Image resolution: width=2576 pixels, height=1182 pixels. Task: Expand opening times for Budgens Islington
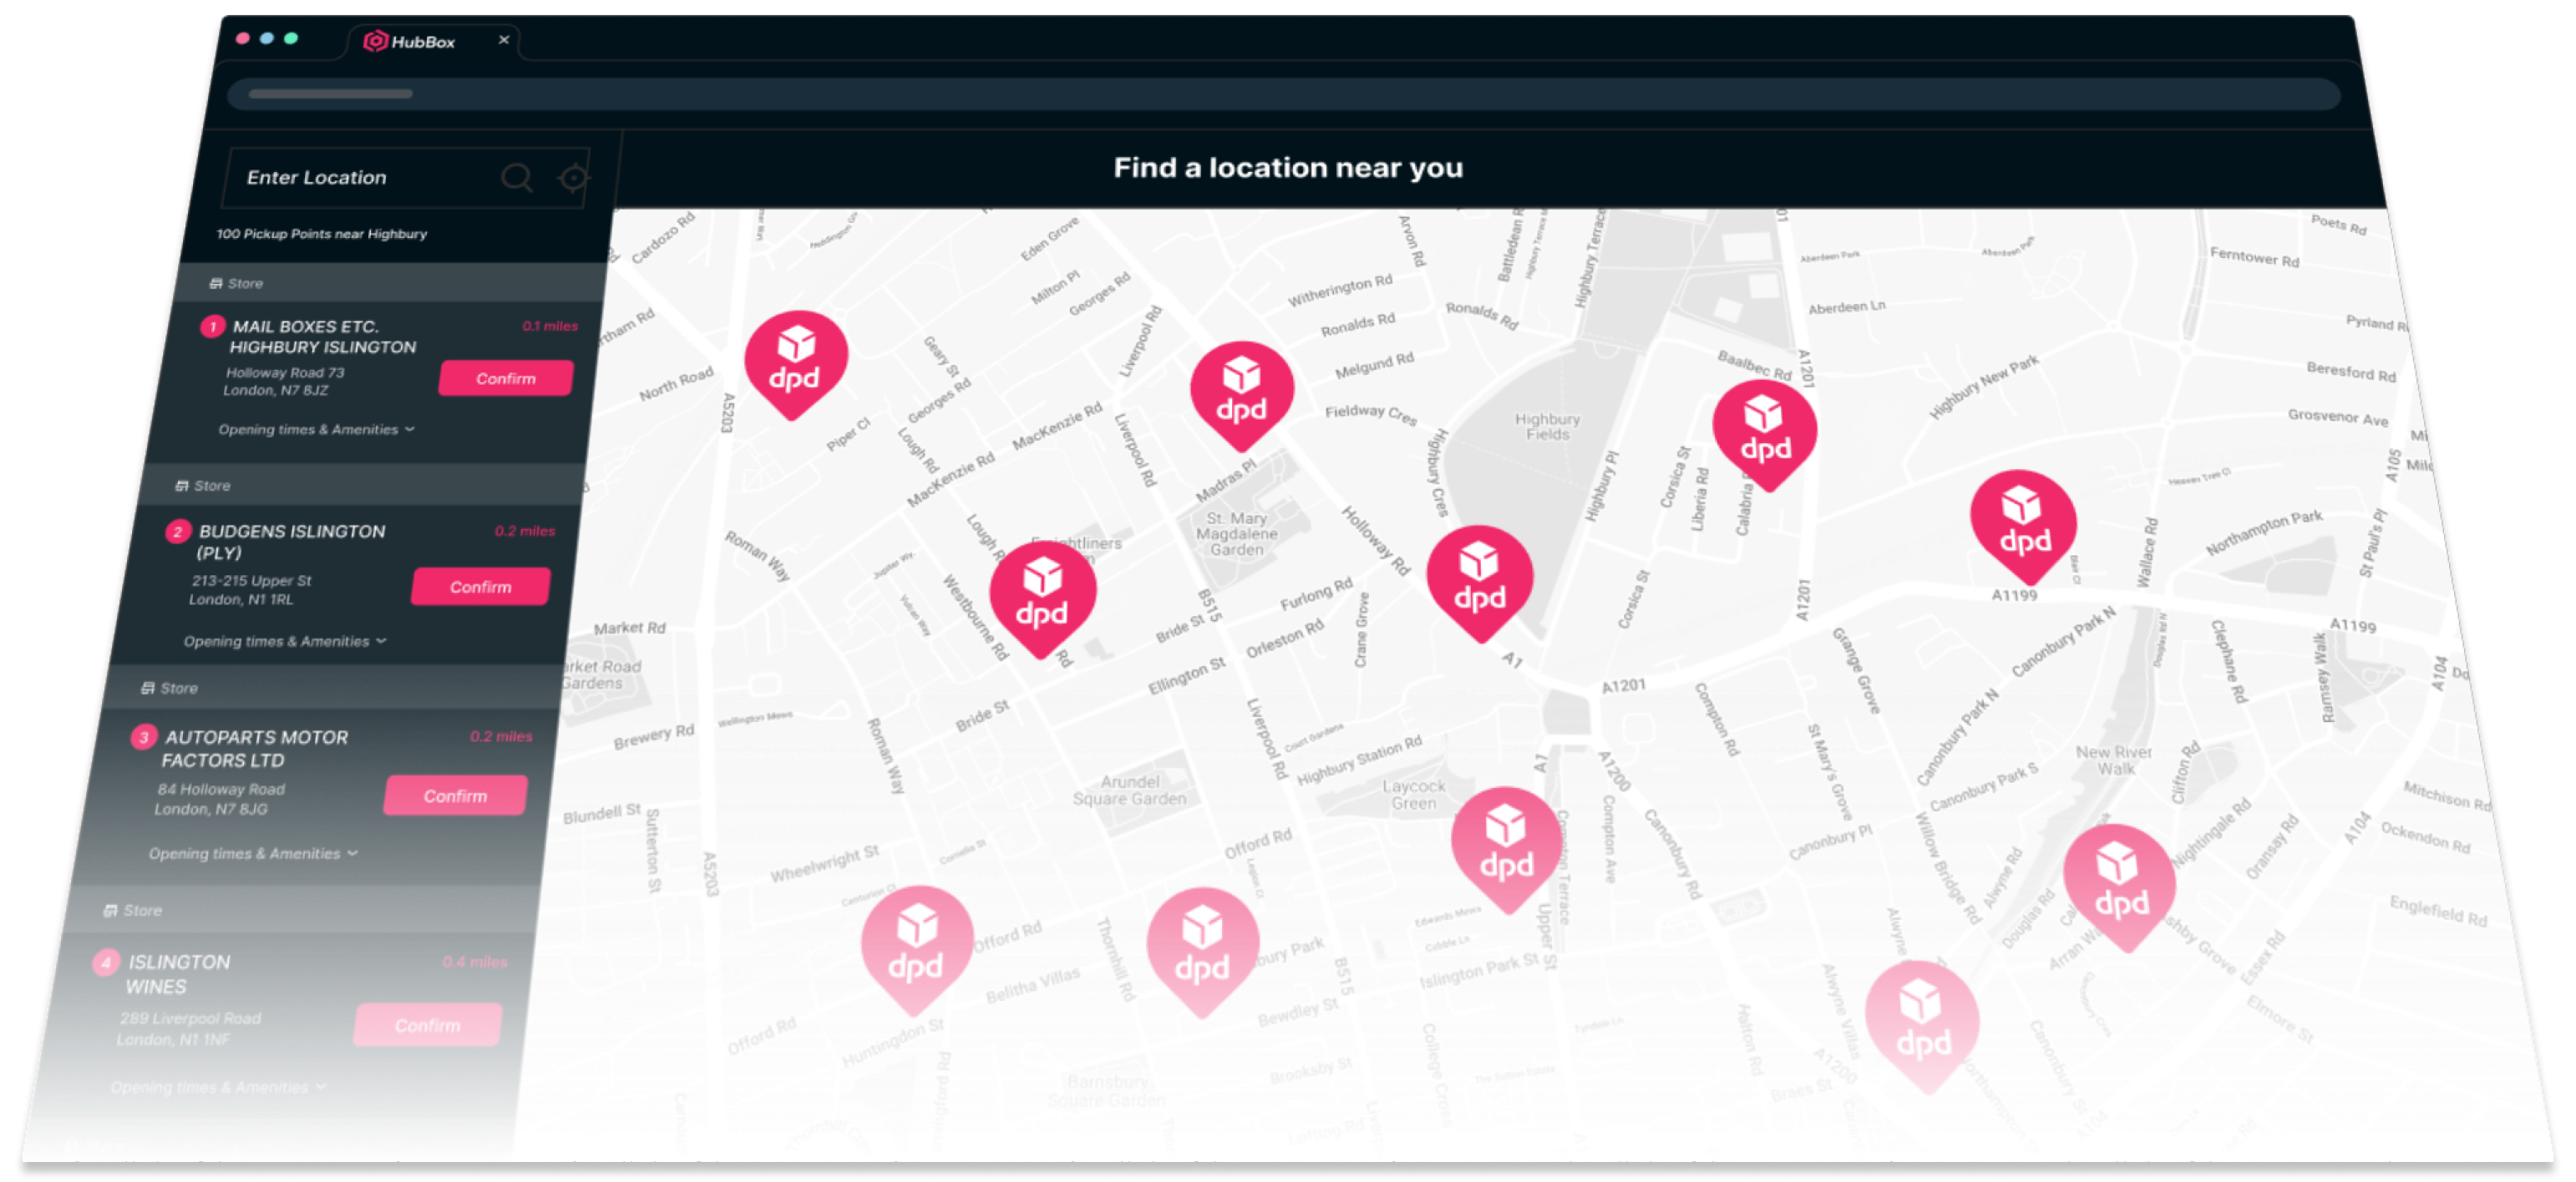pyautogui.click(x=284, y=641)
